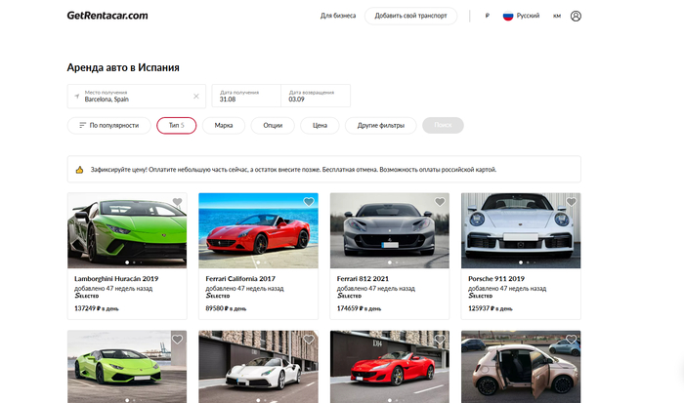Open the red Ferrari convertible photo
Image resolution: width=684 pixels, height=403 pixels.
tap(390, 366)
